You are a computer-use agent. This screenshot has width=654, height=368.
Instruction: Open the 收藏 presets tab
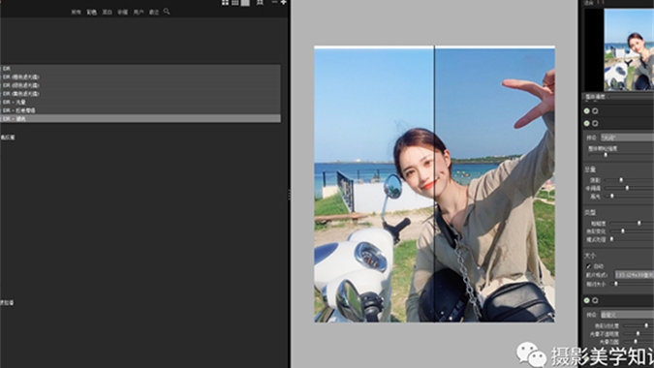(123, 13)
